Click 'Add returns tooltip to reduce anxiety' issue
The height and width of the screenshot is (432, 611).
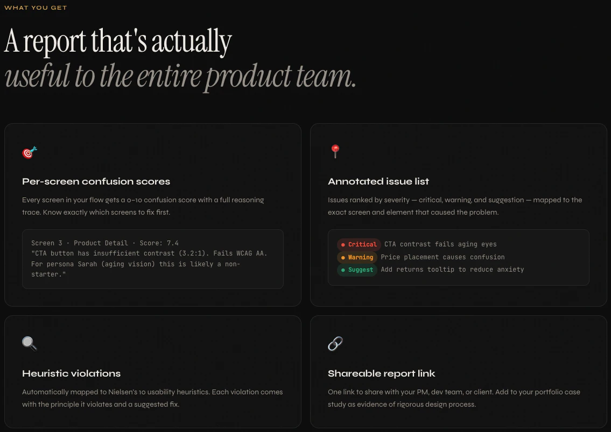tap(452, 270)
